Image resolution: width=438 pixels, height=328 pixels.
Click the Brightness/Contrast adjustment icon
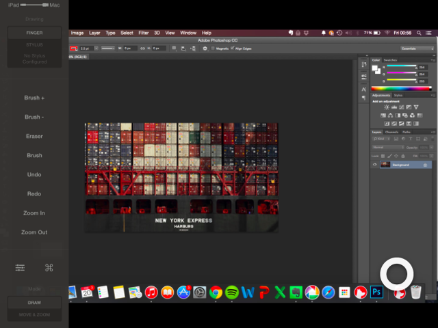tap(387, 107)
